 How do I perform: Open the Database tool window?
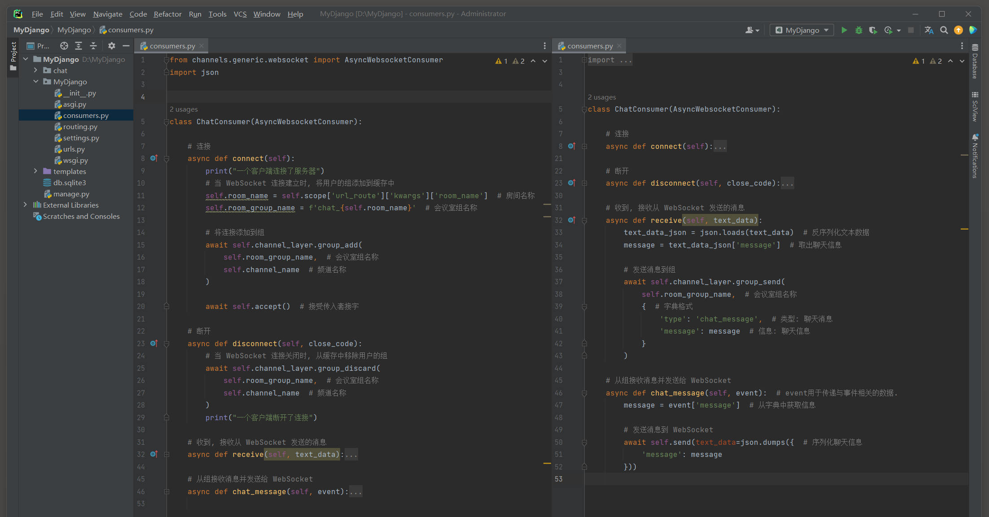tap(975, 62)
